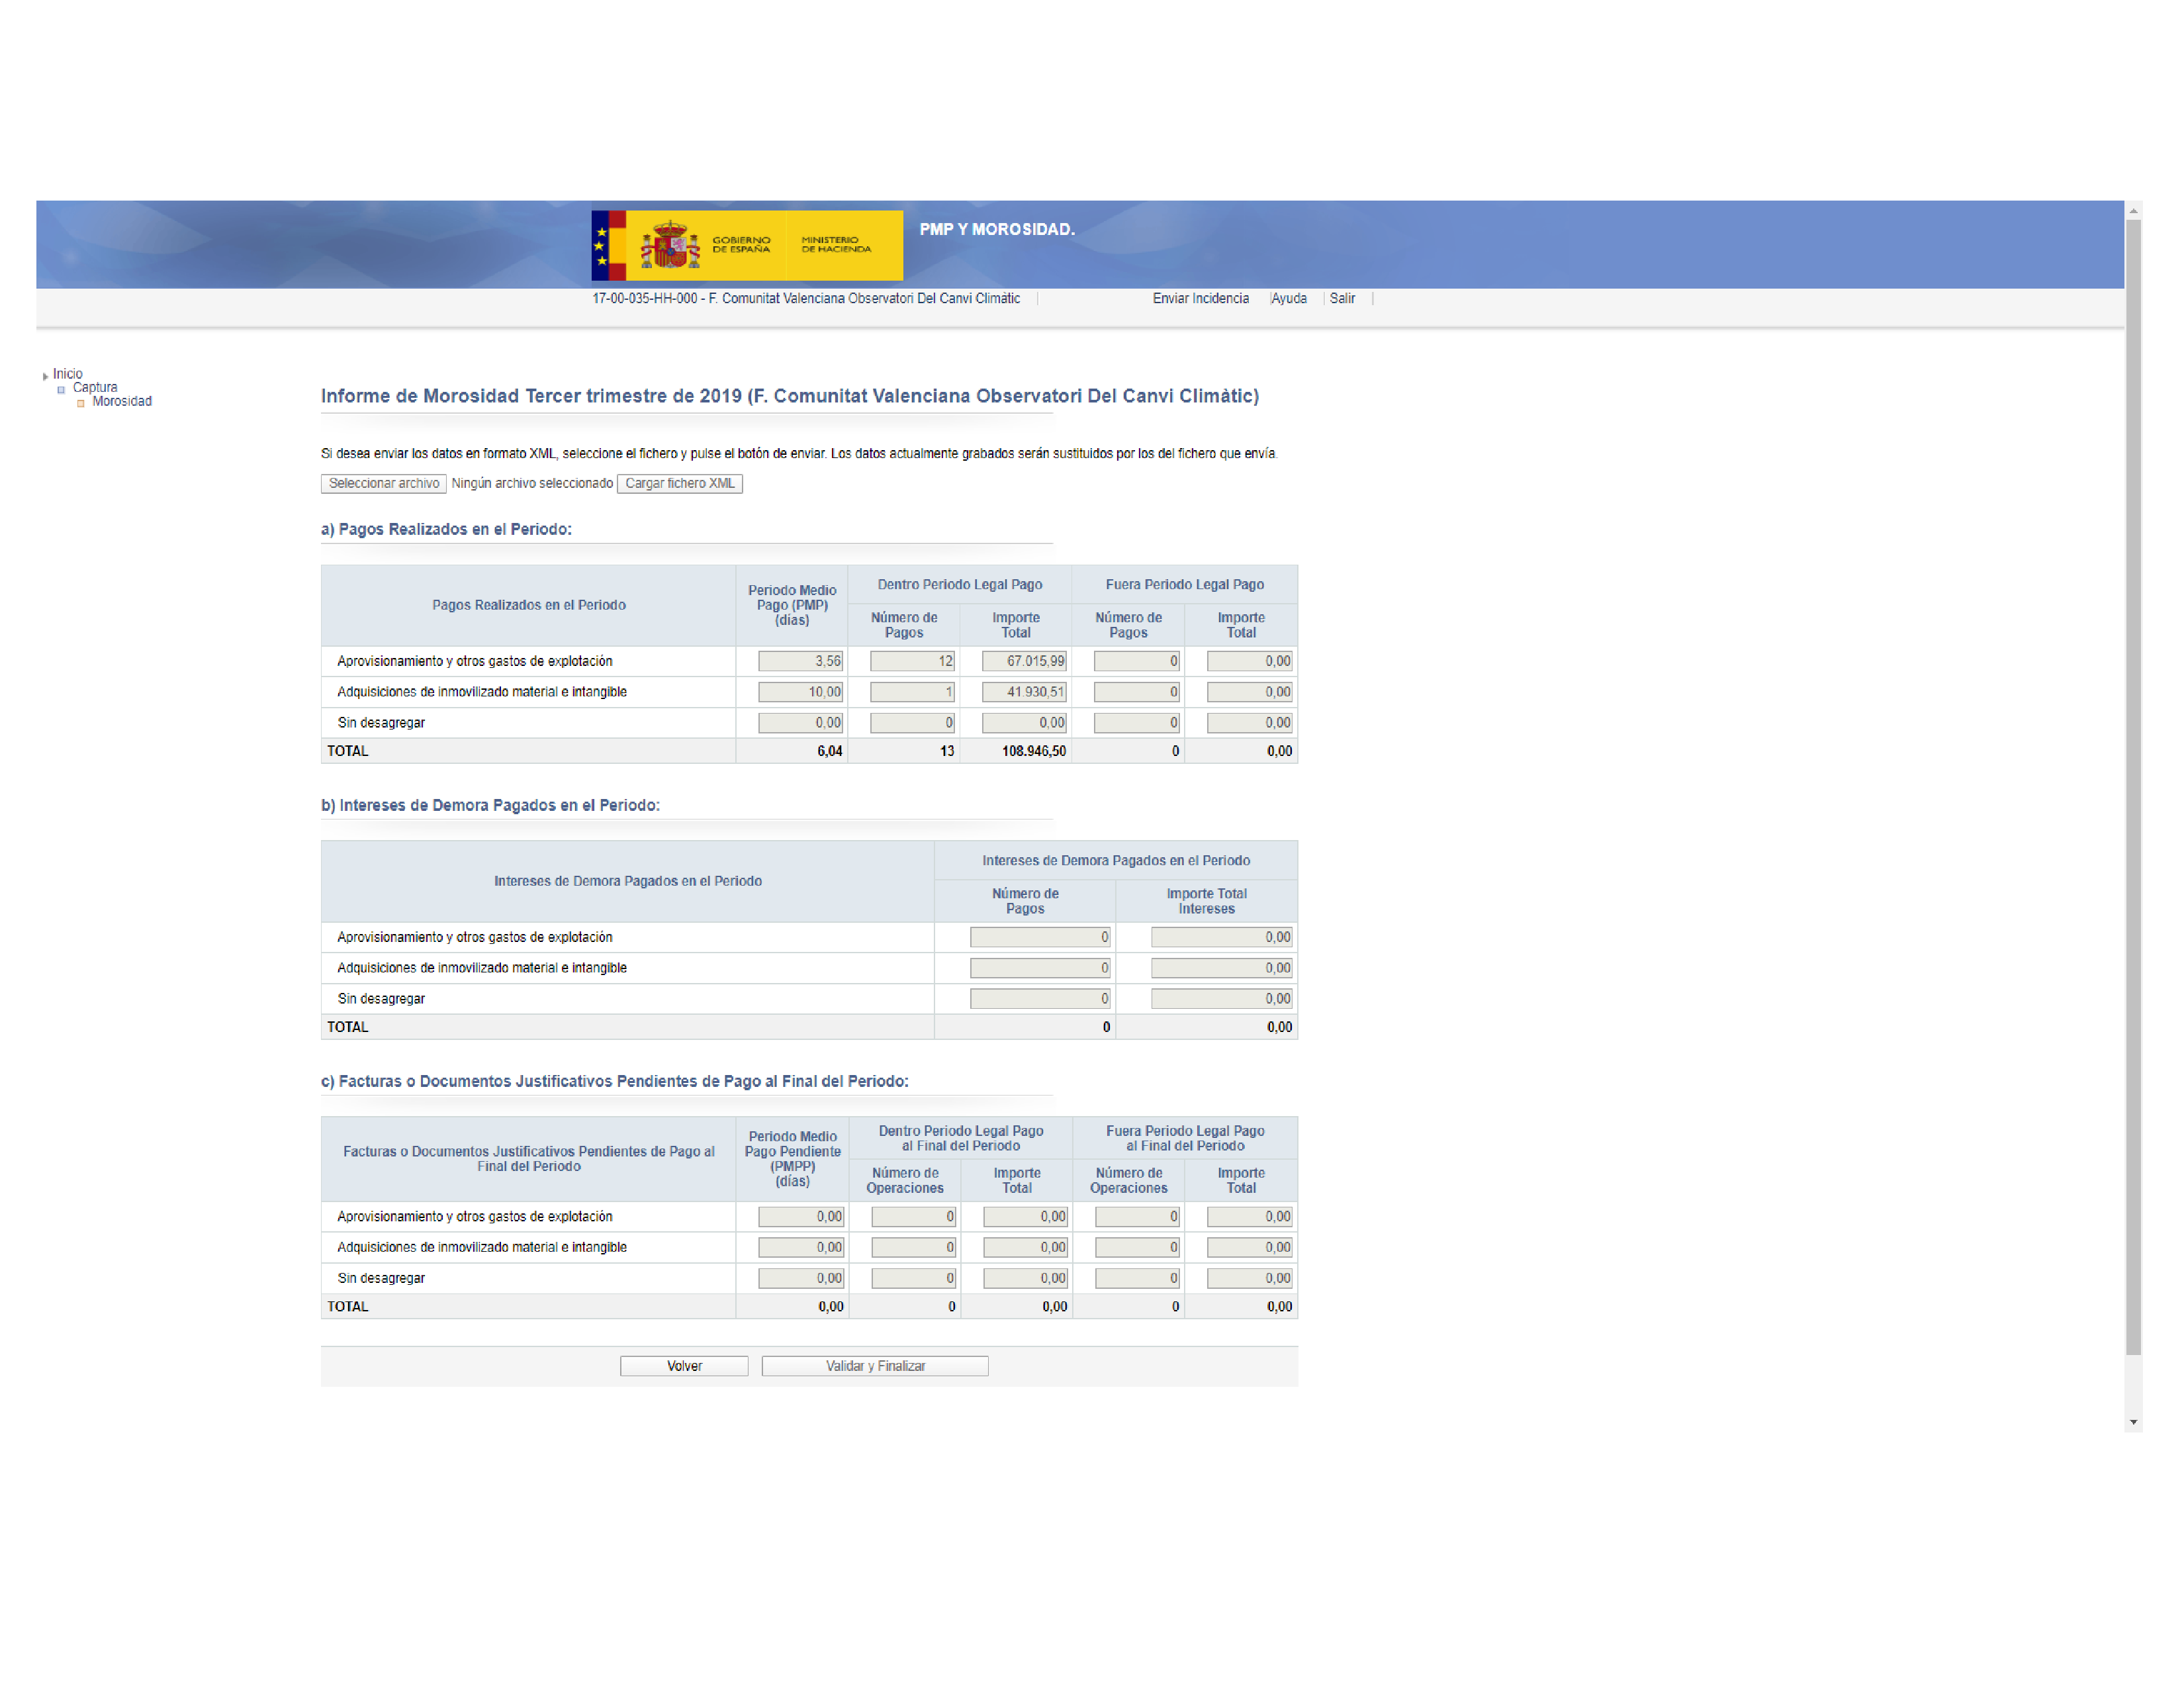Click PMPP field for Aprovisionamiento in section c
The width and height of the screenshot is (2184, 1688).
800,1217
